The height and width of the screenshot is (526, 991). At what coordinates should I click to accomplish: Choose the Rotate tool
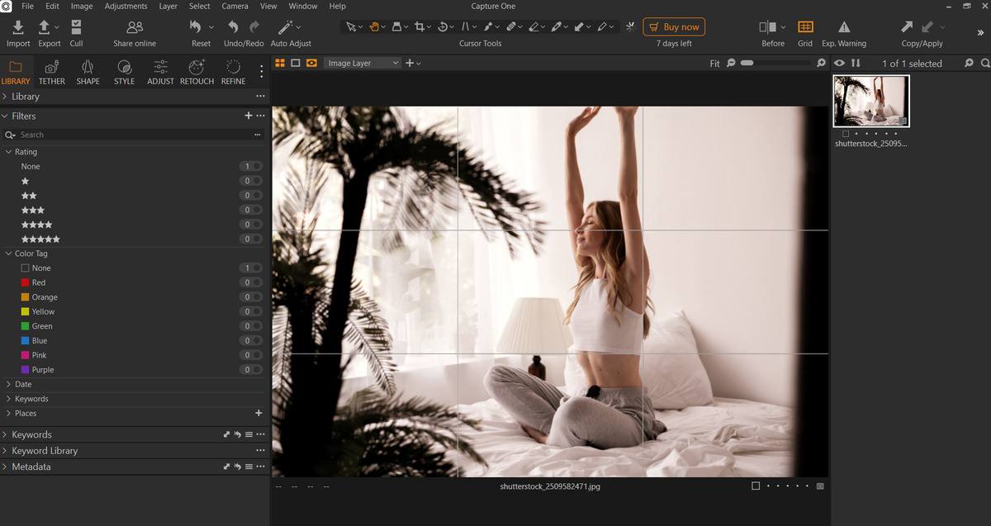pos(444,26)
